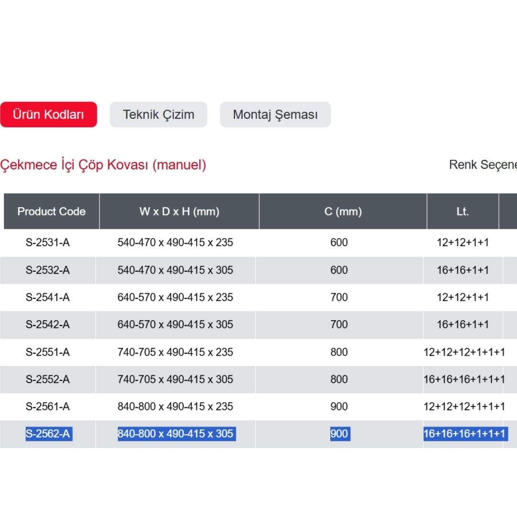This screenshot has height=517, width=517.
Task: Select the Ürün Kodları tab
Action: [48, 114]
